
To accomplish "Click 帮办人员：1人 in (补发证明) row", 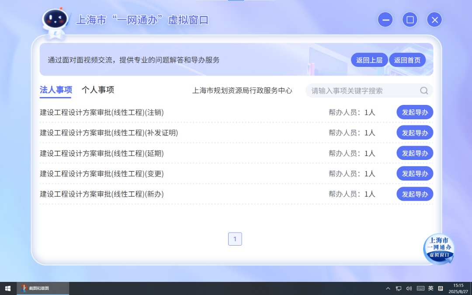I will point(351,133).
